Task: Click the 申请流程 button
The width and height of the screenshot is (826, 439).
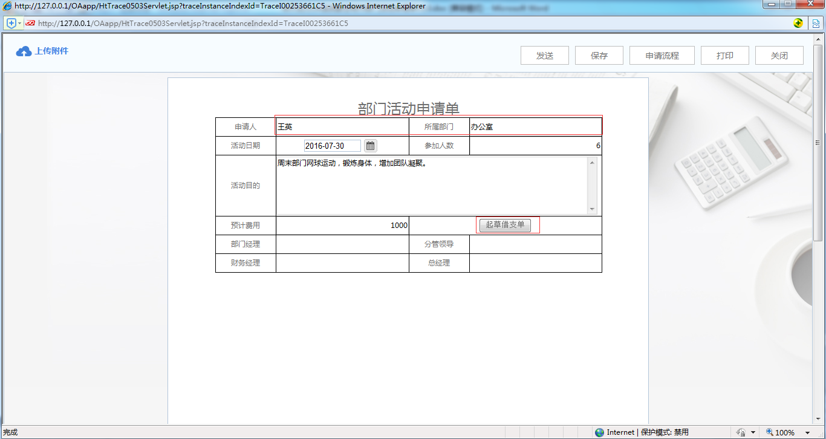Action: 662,55
